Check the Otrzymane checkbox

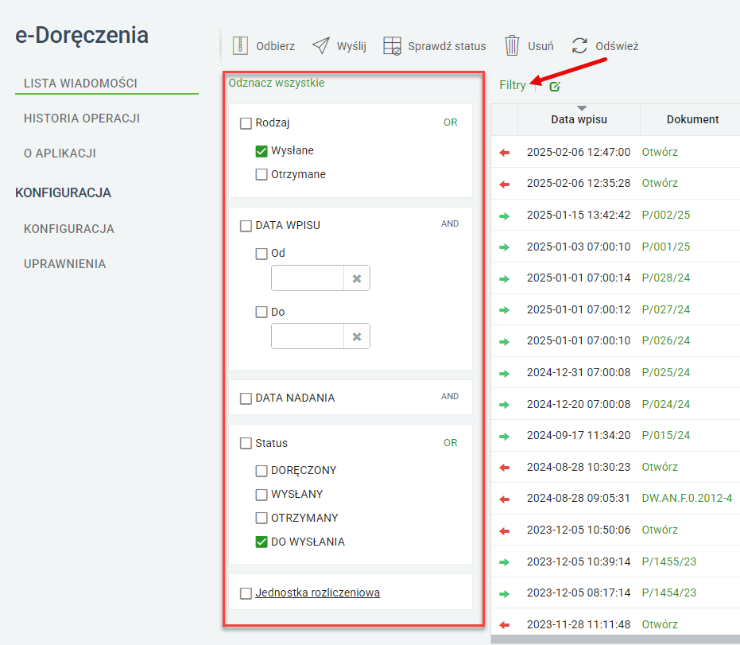point(262,175)
